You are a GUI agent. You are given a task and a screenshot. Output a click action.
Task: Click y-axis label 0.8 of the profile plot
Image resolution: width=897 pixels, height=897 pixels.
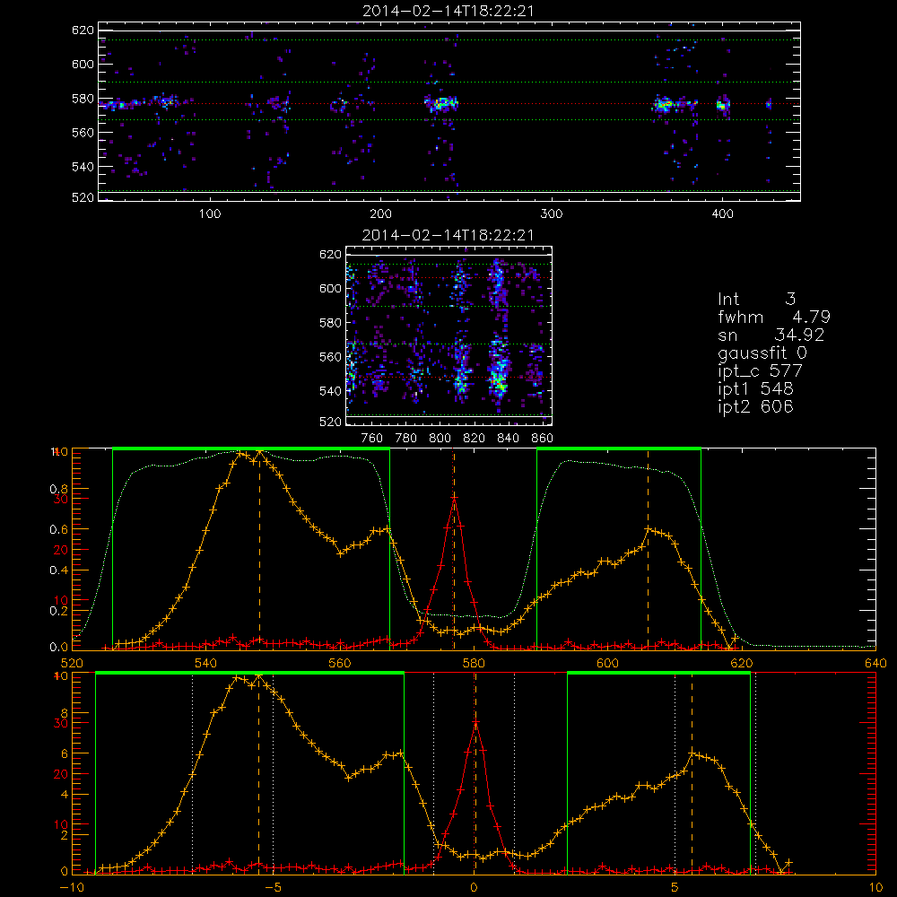click(x=57, y=489)
